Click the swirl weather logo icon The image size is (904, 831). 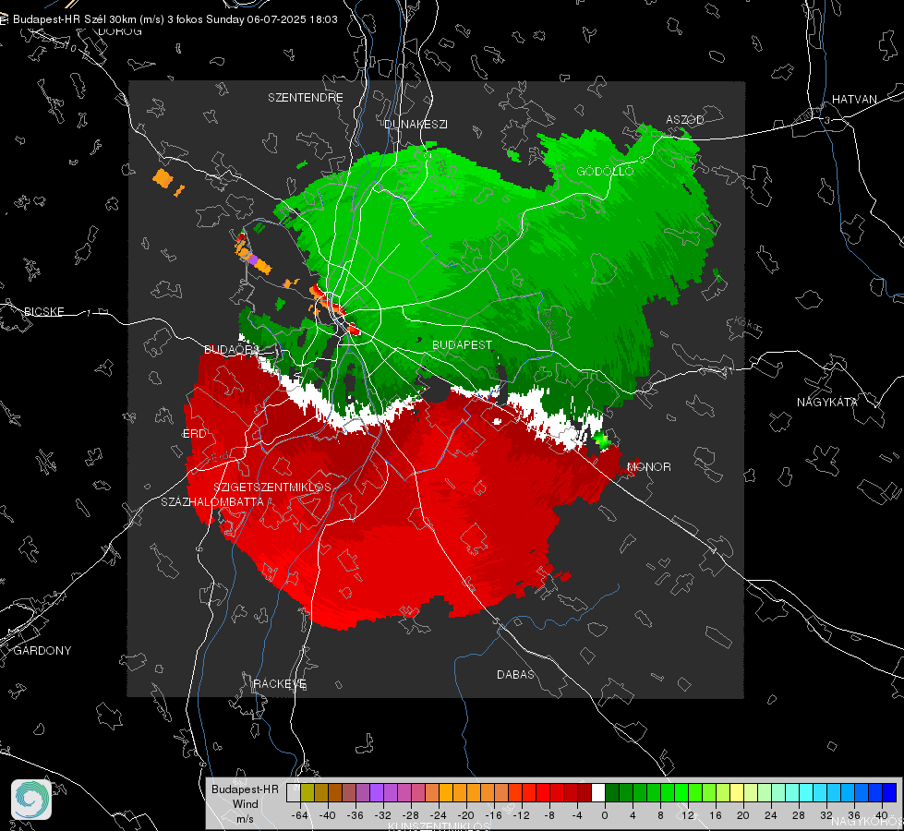tap(31, 800)
